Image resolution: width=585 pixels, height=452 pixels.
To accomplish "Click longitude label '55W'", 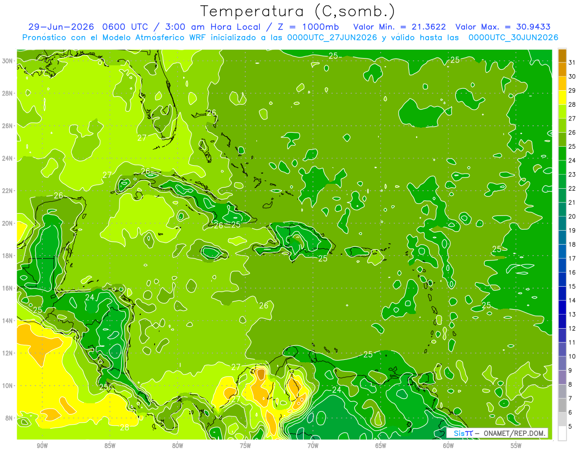I will click(x=516, y=446).
